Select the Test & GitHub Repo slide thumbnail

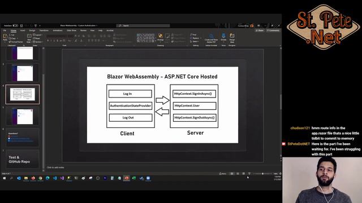coord(23,159)
